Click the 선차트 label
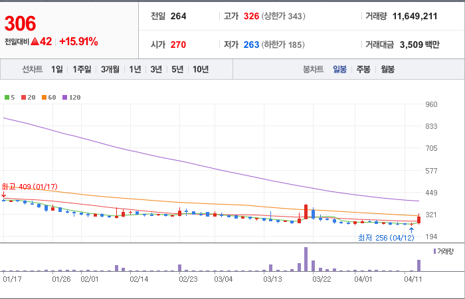 click(33, 69)
